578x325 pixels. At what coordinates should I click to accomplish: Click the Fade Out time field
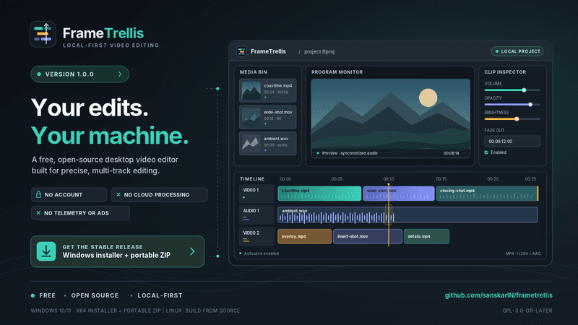pos(512,141)
